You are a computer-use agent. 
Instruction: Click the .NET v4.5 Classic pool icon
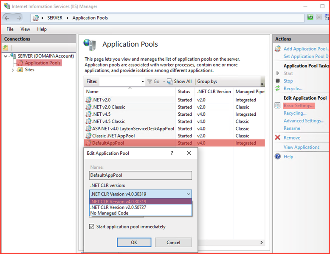tap(88, 121)
